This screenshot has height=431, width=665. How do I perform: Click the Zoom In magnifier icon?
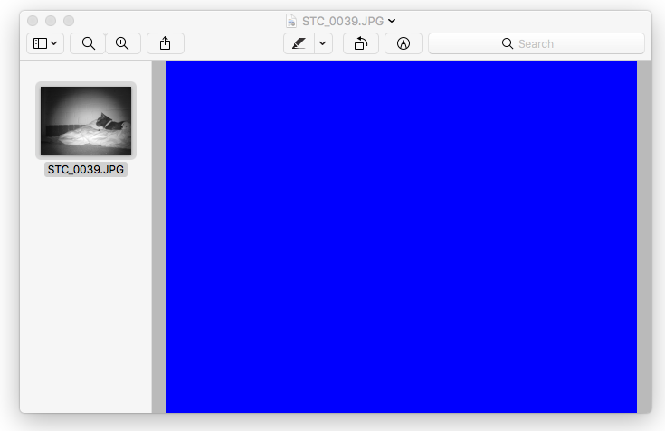click(122, 43)
